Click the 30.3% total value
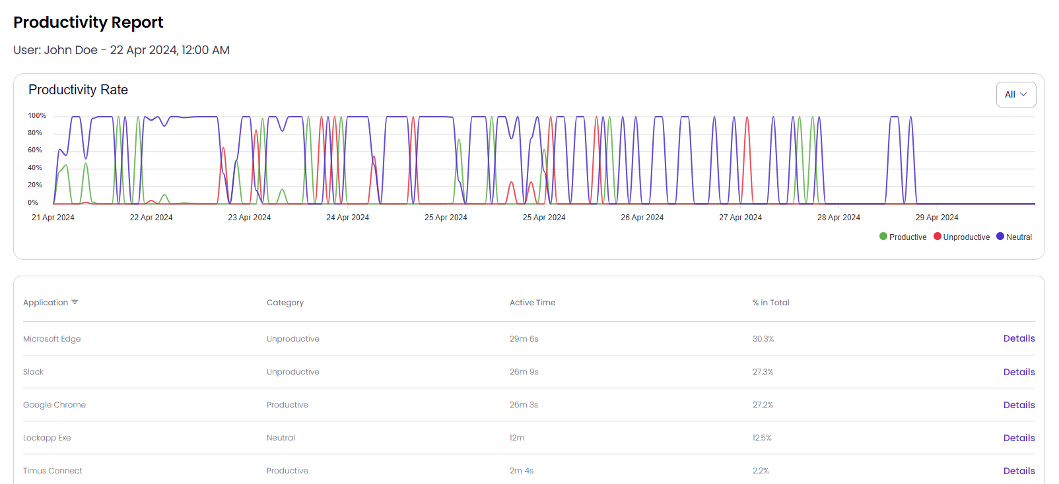Screen dimensions: 1059x484 pos(763,339)
